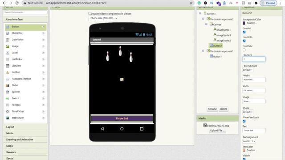Viewport: 285px width, 160px height.
Task: Open the TextAlignment center dropdown
Action: (249, 141)
